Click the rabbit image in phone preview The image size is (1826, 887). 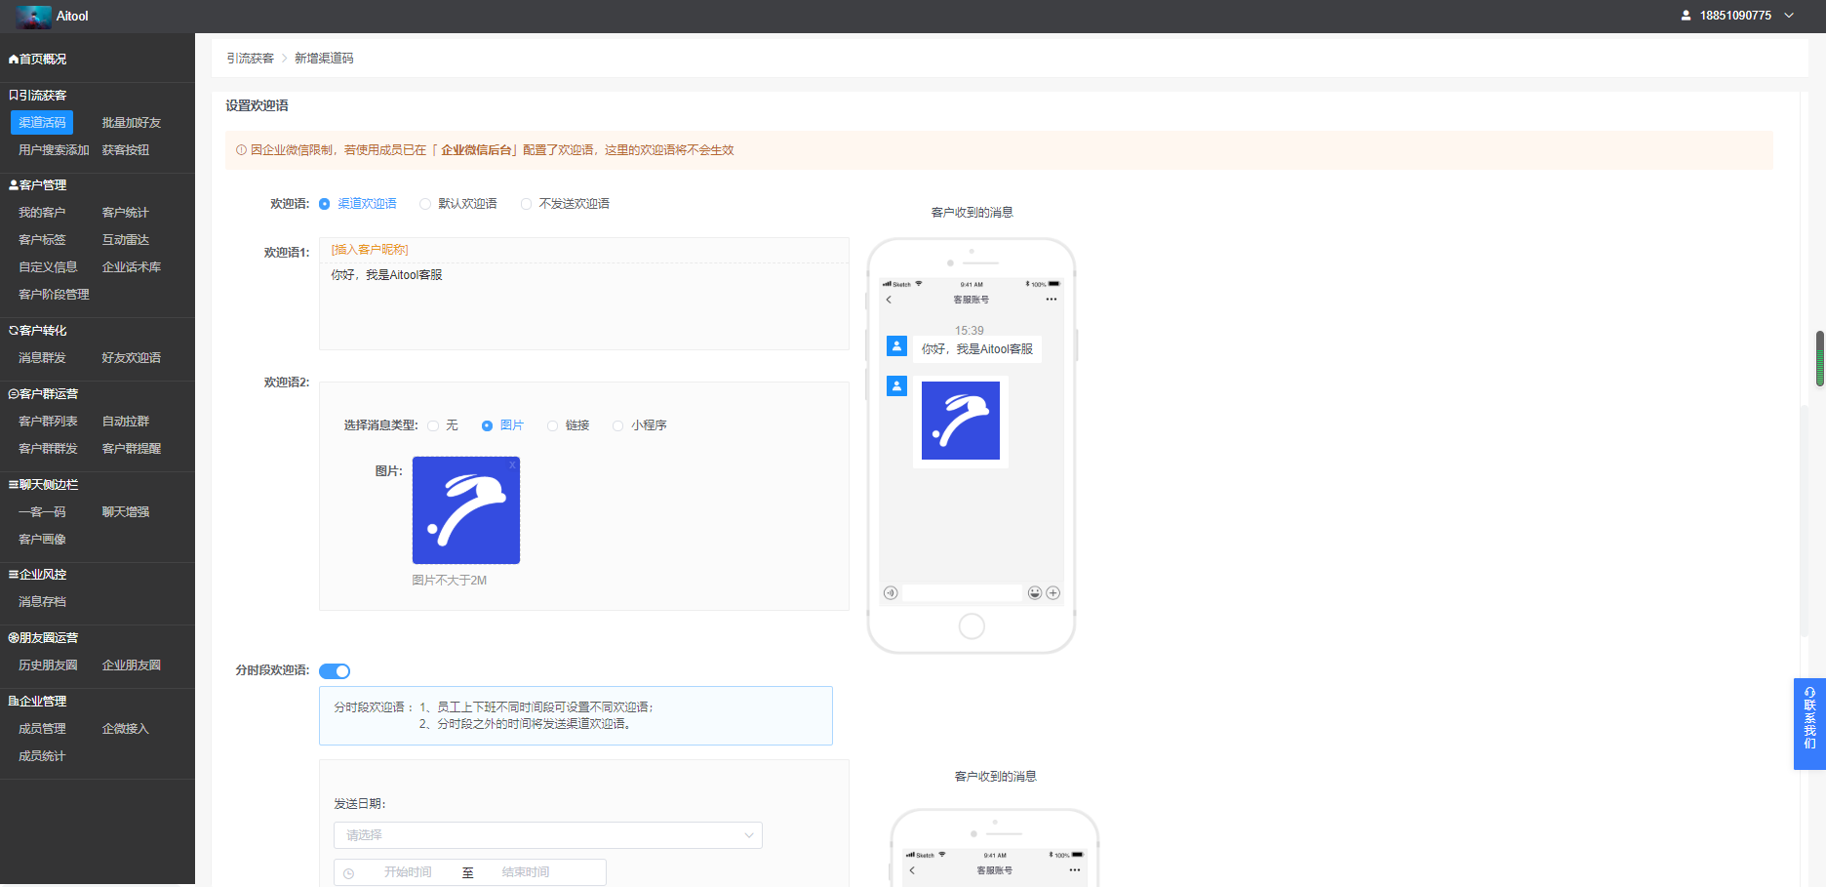[961, 421]
